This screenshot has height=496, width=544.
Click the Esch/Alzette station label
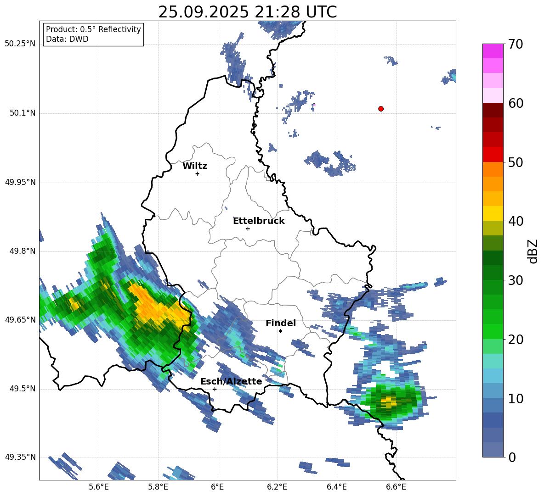(x=232, y=381)
